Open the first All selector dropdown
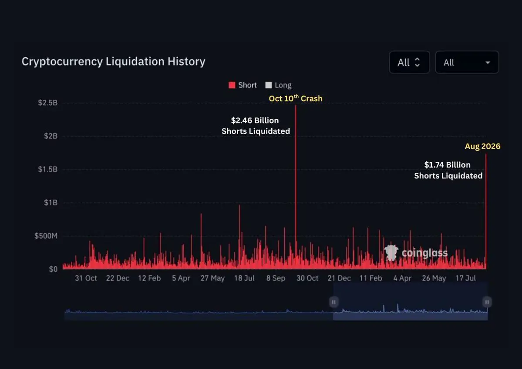 point(410,62)
